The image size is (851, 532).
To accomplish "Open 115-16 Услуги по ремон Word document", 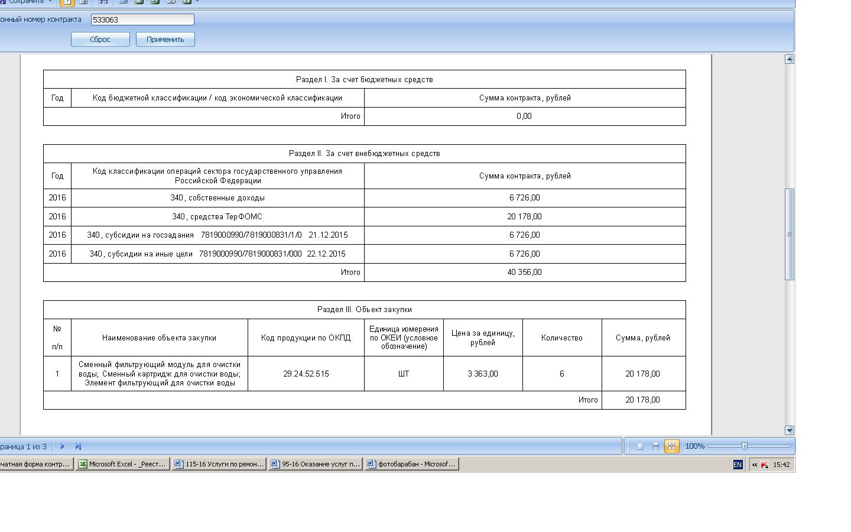I will pos(219,464).
